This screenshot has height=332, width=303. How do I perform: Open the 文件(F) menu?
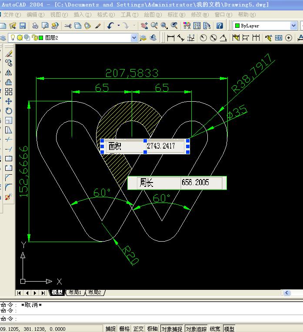pos(12,15)
